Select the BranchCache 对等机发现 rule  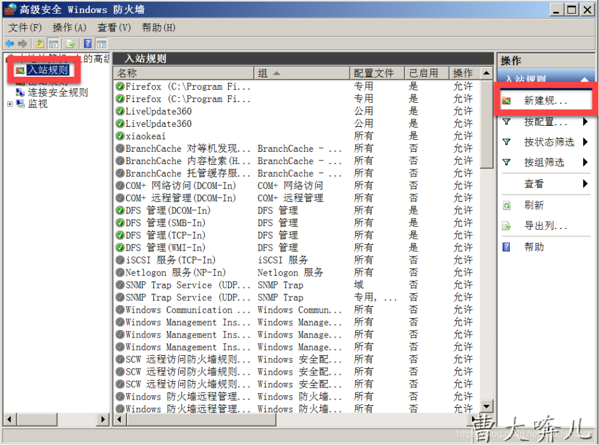[296, 149]
